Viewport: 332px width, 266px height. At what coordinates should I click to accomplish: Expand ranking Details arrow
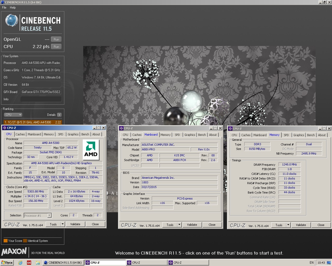tap(59, 115)
